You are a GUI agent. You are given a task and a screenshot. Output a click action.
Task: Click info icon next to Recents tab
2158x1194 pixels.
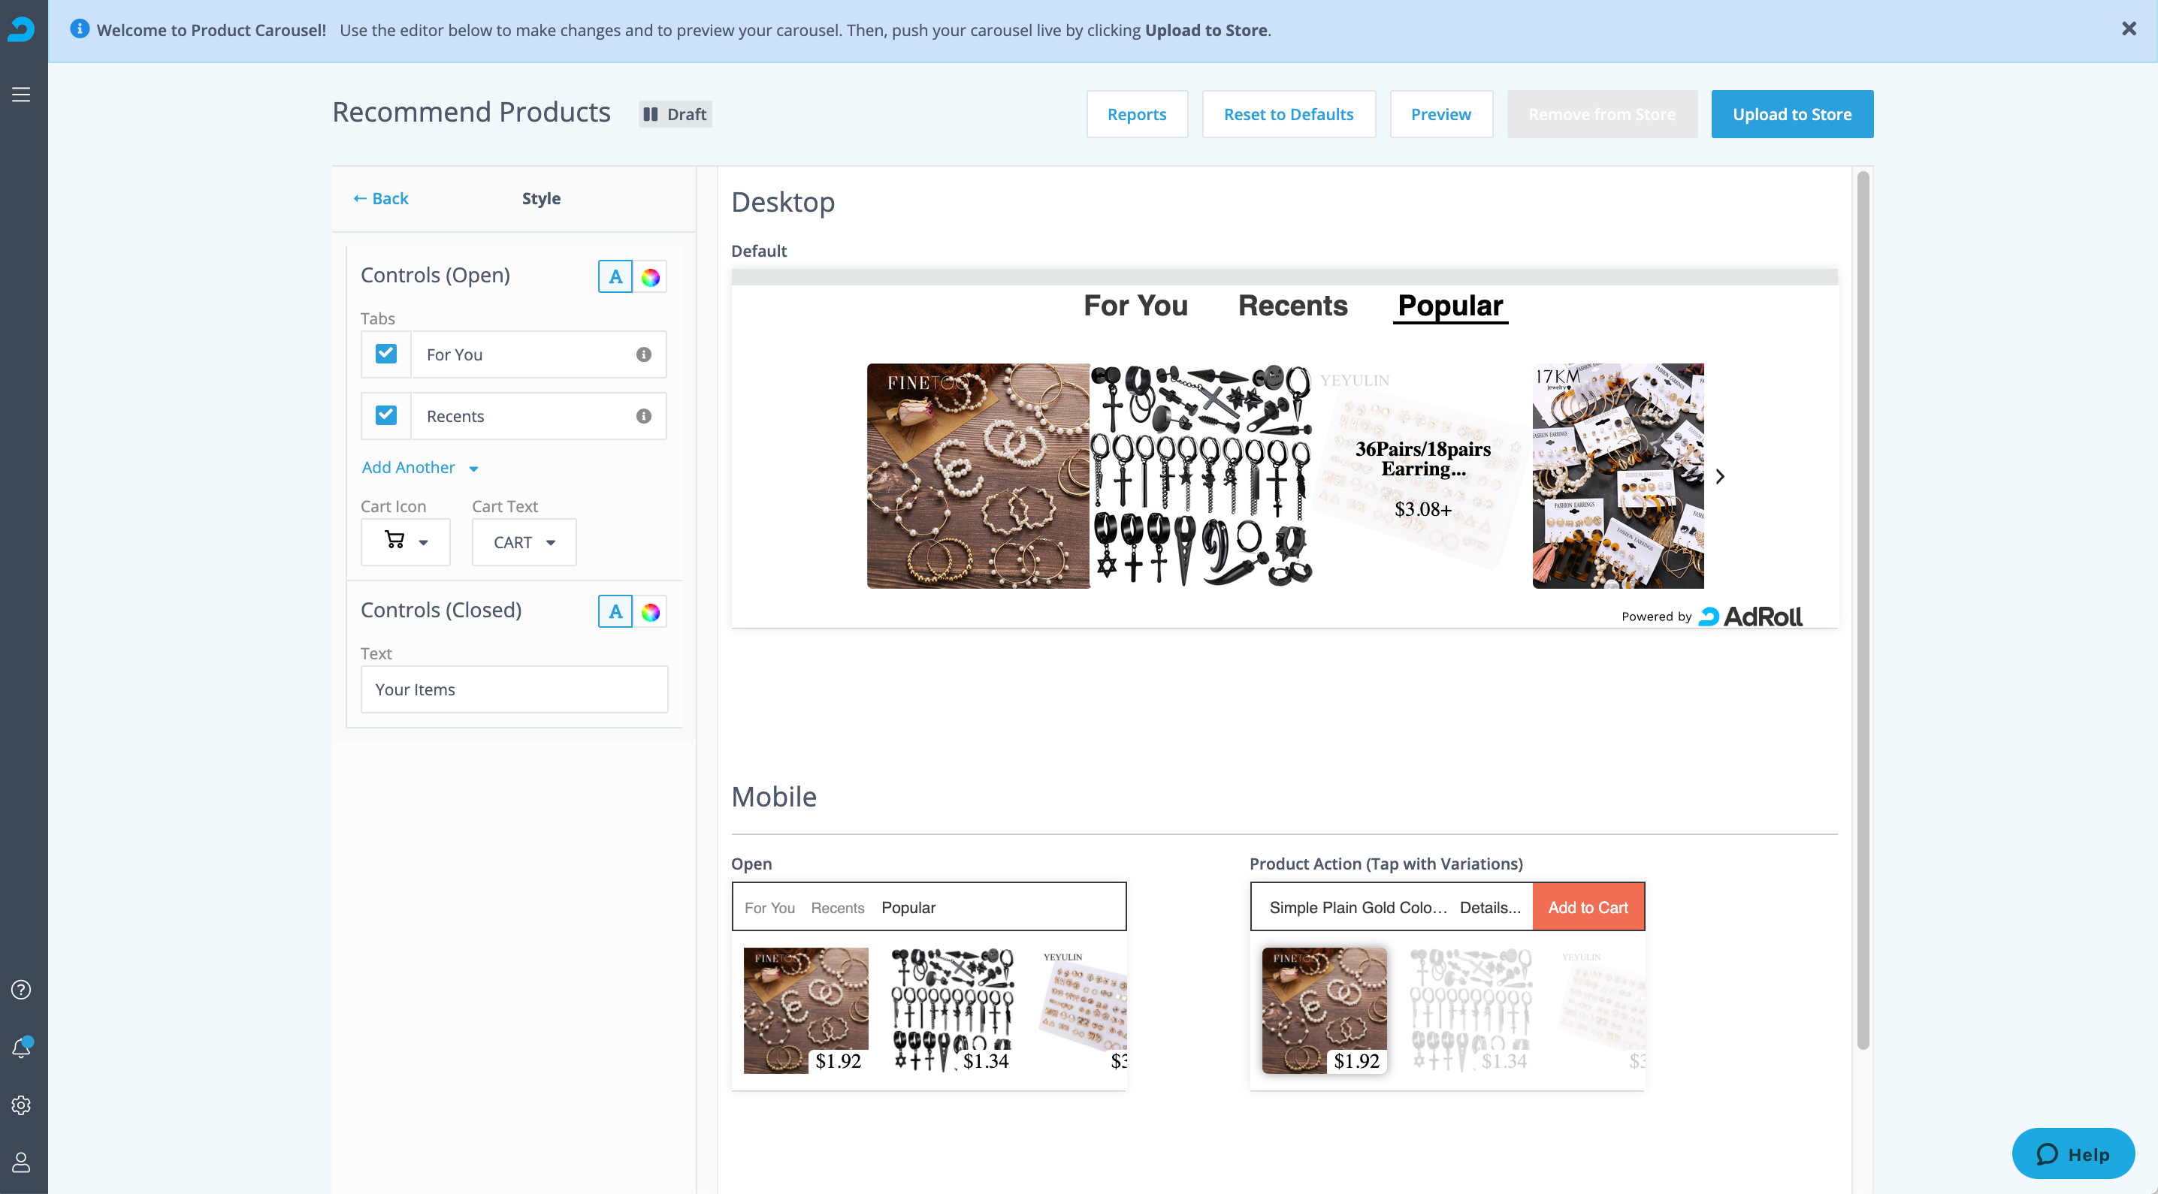643,416
